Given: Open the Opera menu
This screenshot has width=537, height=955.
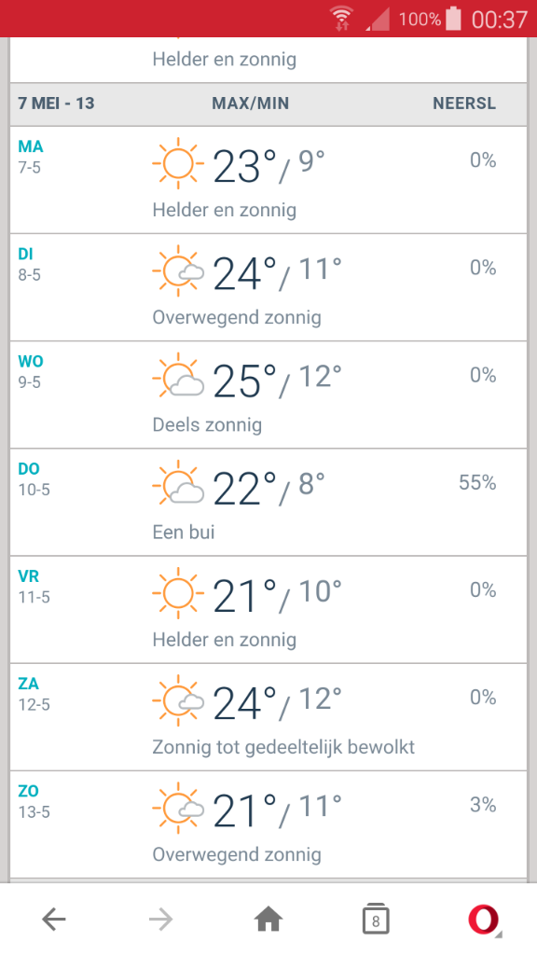Looking at the screenshot, I should pyautogui.click(x=484, y=920).
